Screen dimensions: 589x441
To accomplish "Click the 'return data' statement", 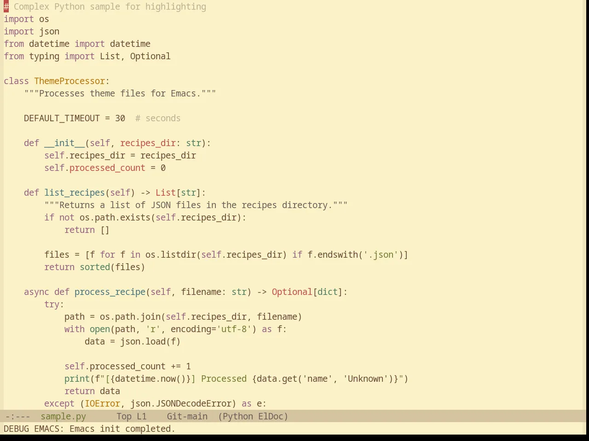I will [x=92, y=391].
